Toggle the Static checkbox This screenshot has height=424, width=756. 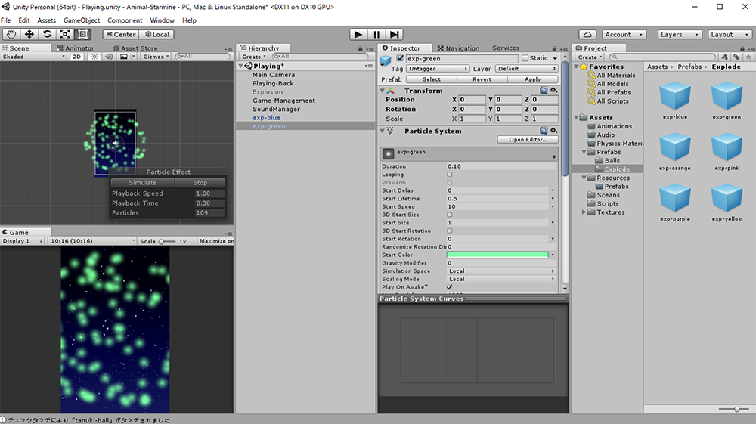pyautogui.click(x=525, y=58)
